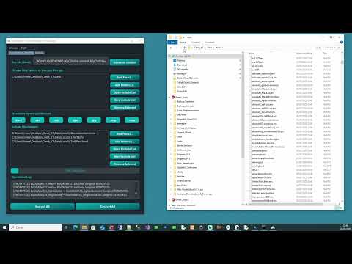352x264 pixels.
Task: Sort files by Date modified column header
Action: pyautogui.click(x=304, y=53)
